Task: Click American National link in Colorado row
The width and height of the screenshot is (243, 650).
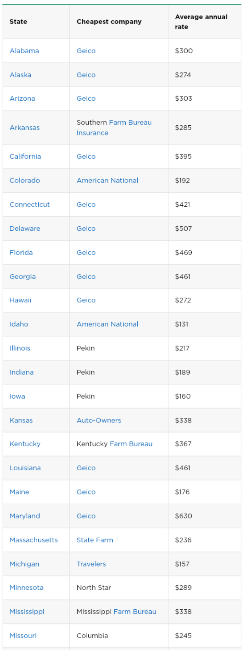Action: pos(107,181)
